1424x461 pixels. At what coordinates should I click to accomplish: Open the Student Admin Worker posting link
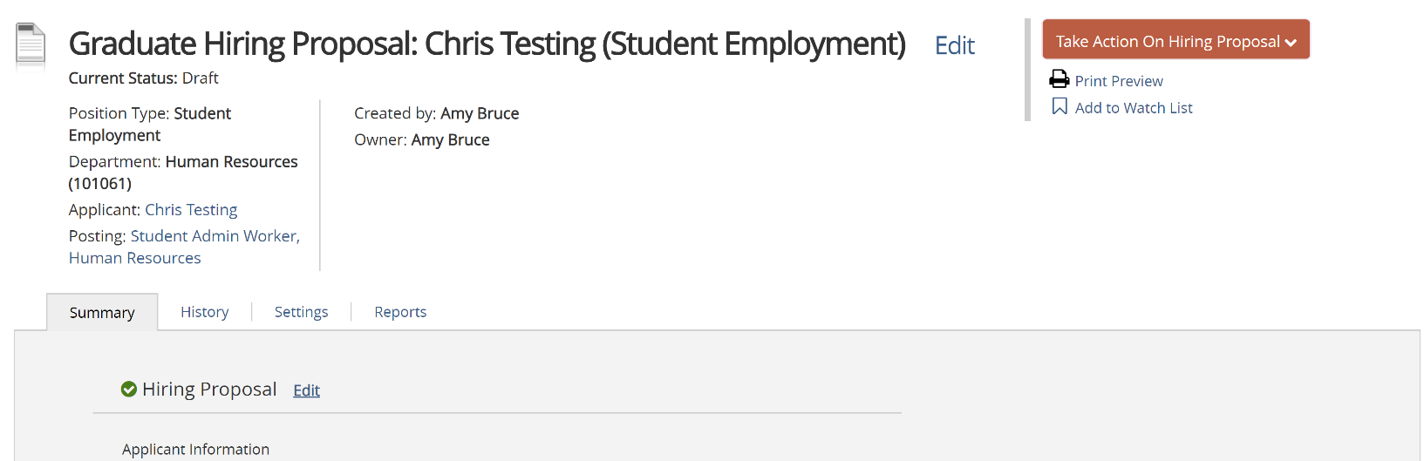(x=215, y=236)
